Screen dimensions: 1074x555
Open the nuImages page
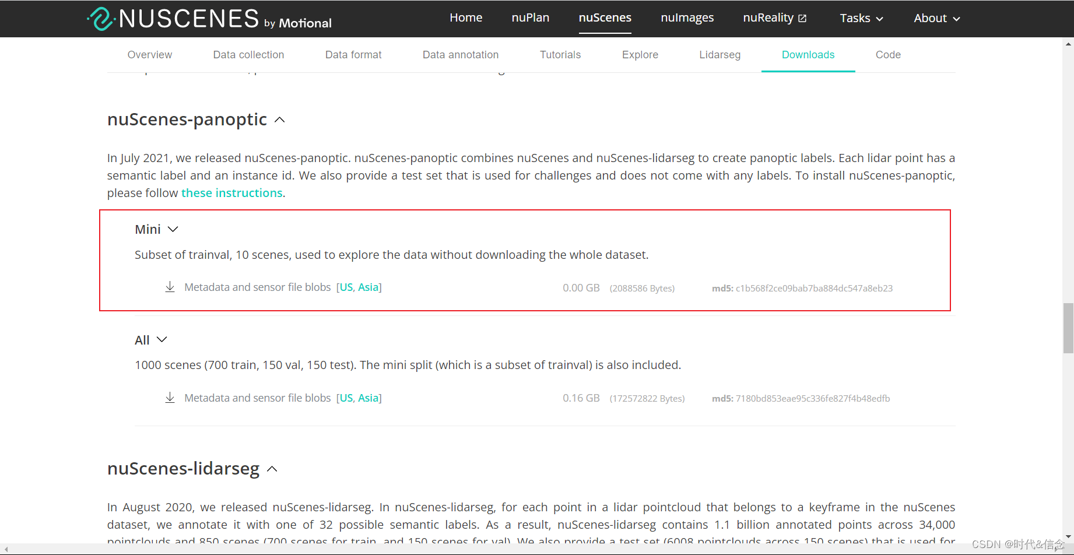(687, 17)
